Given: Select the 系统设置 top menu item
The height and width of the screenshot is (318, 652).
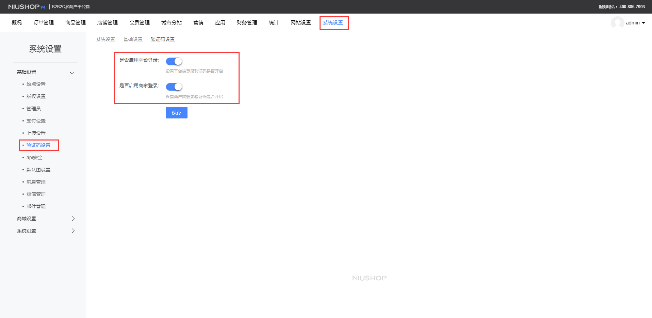Looking at the screenshot, I should click(x=333, y=23).
